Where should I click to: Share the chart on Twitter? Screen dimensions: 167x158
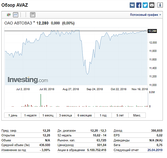pyautogui.click(x=145, y=5)
